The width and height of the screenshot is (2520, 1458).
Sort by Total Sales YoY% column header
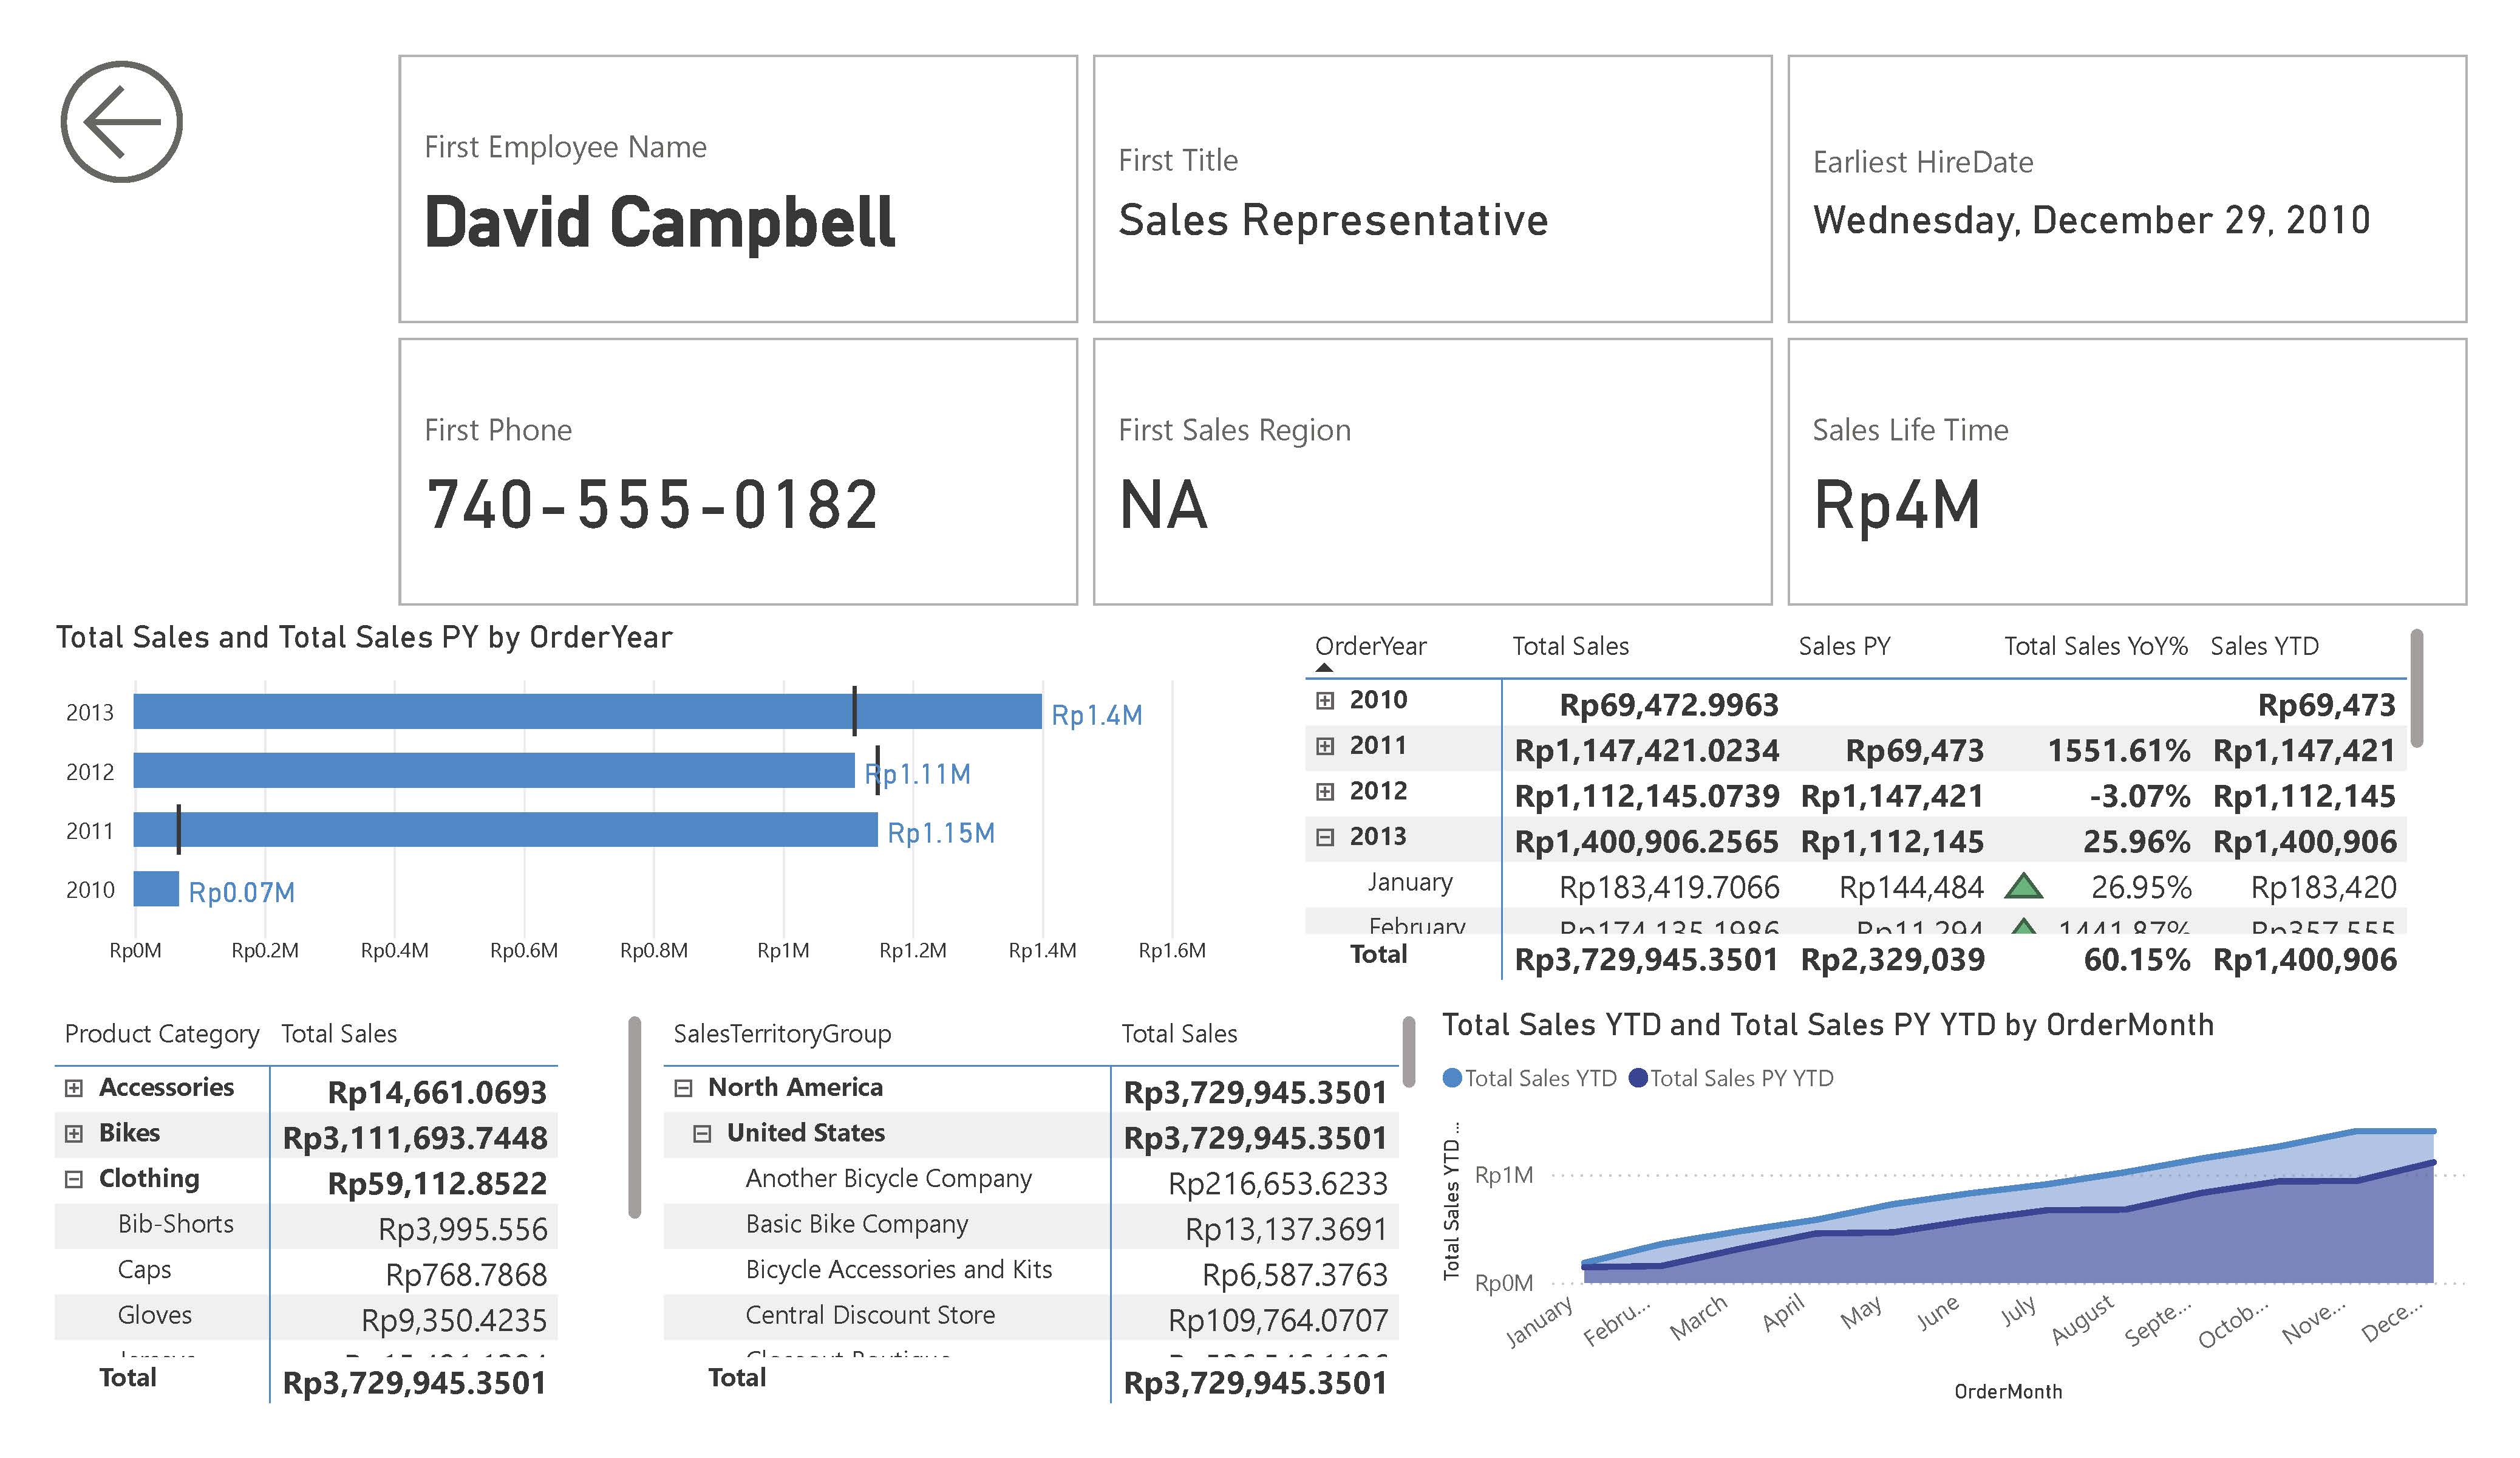2095,646
